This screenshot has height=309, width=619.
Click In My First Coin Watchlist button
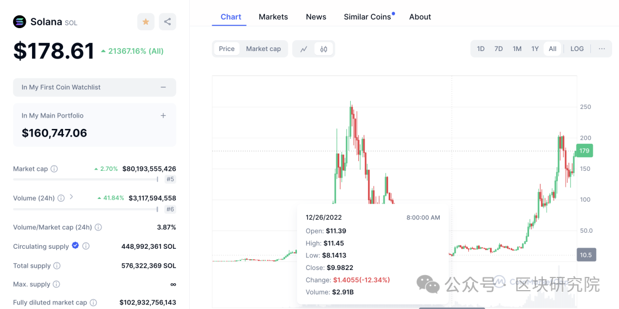[95, 87]
